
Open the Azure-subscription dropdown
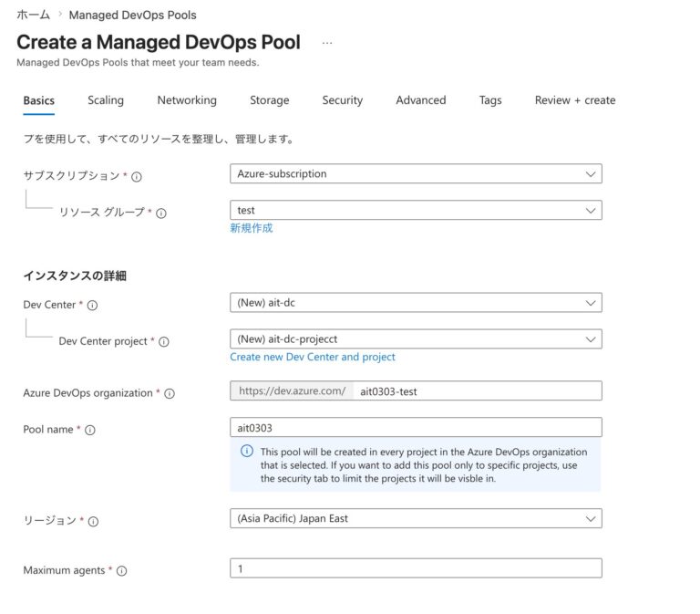[416, 174]
